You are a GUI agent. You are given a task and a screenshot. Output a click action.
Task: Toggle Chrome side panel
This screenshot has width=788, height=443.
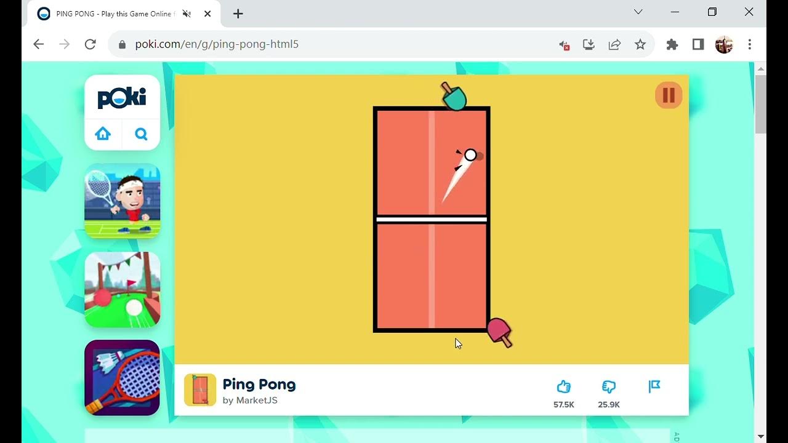click(698, 44)
